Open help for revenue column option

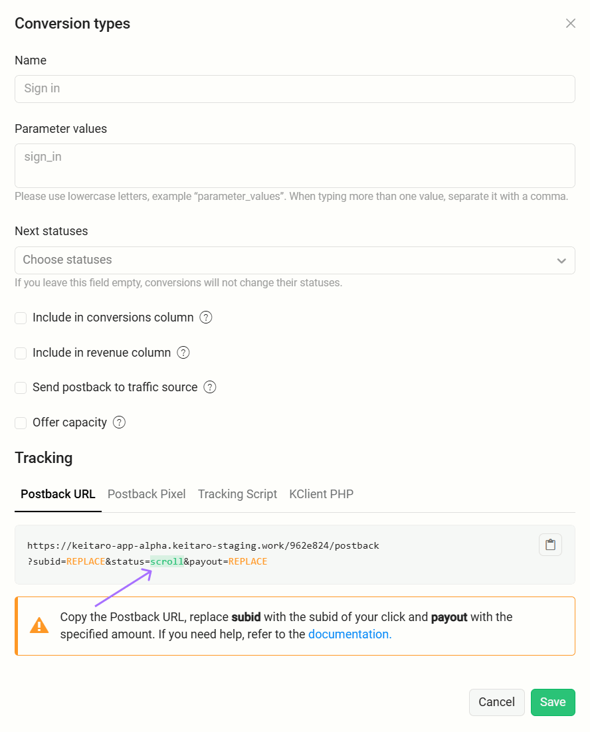click(x=183, y=353)
